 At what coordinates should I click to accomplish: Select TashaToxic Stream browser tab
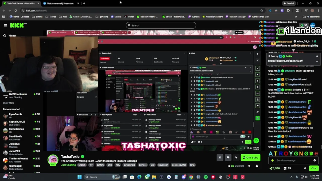(21, 4)
